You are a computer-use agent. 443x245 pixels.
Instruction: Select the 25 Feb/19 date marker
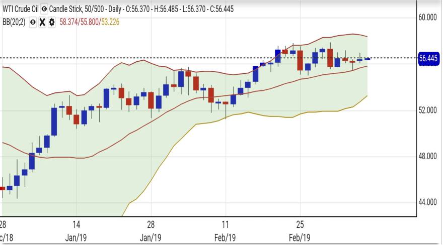[x=300, y=230]
